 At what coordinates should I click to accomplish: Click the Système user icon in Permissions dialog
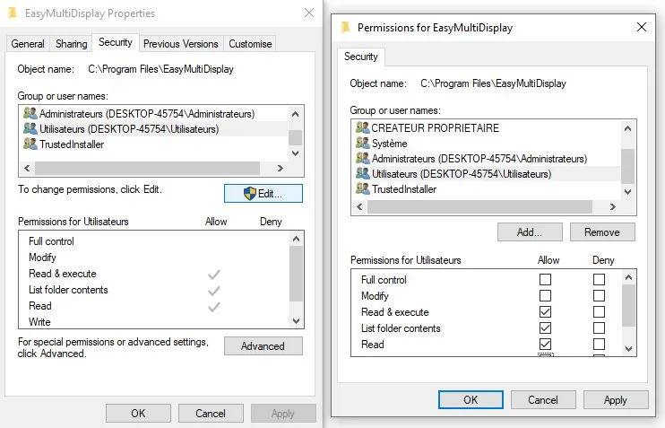pyautogui.click(x=363, y=143)
